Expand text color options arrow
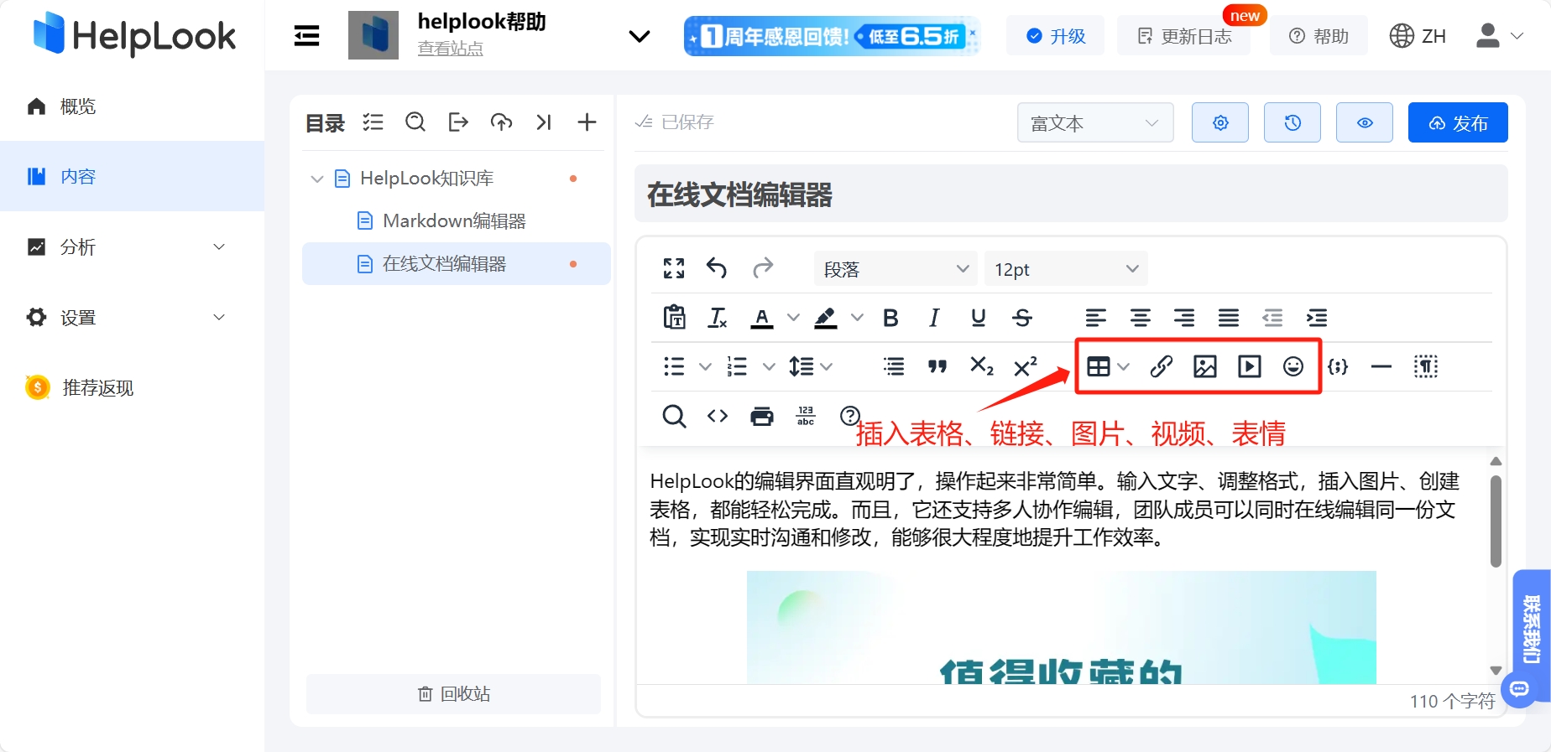The height and width of the screenshot is (752, 1551). pos(793,318)
